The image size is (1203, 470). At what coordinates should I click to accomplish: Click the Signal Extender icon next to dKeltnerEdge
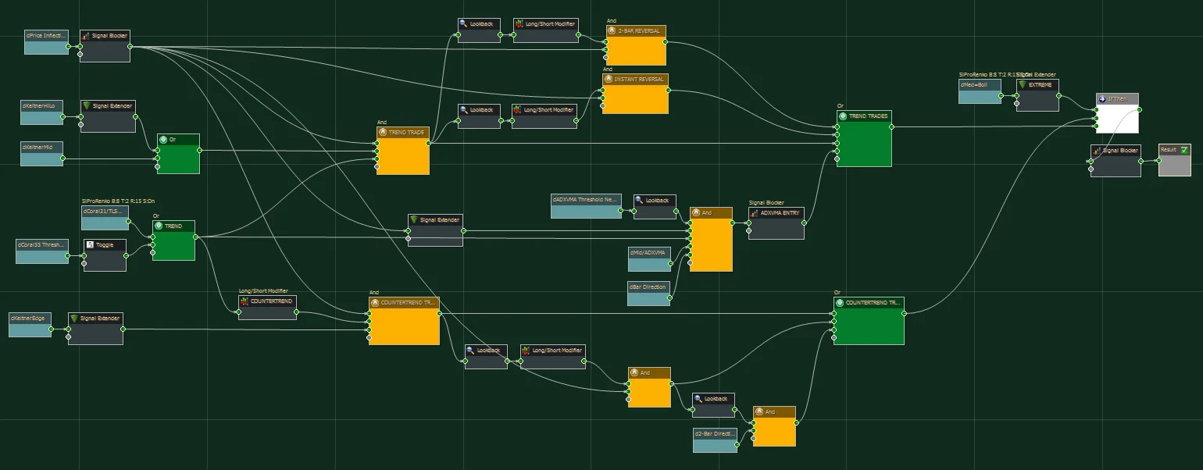point(74,319)
